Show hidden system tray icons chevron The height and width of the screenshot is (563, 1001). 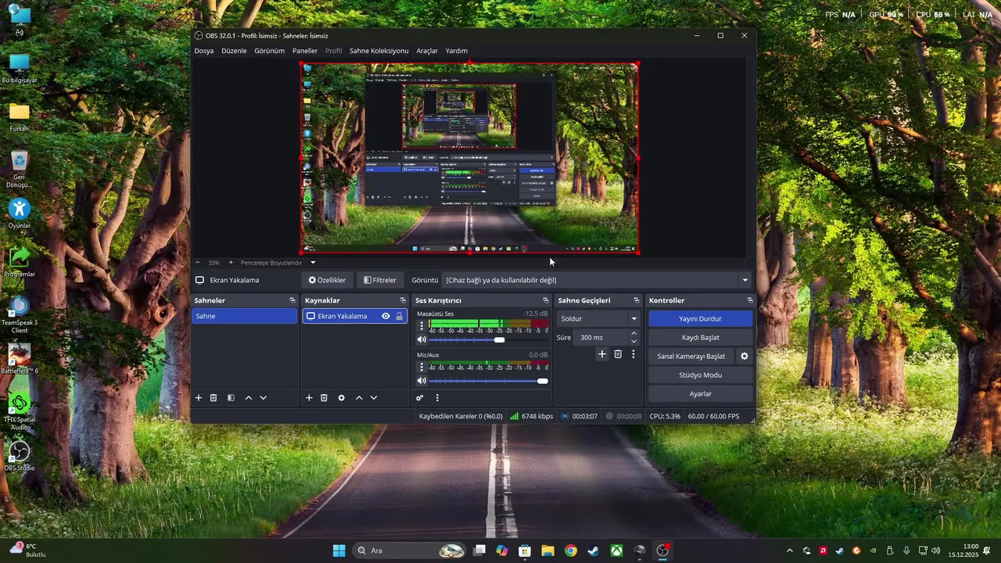789,550
